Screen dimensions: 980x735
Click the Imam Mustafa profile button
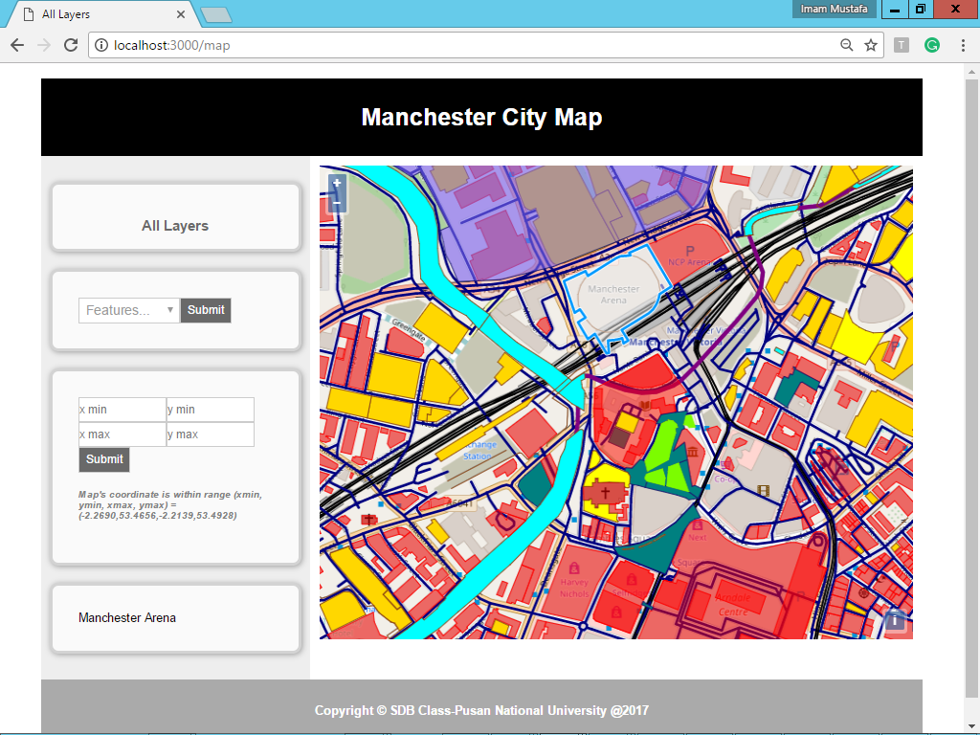pyautogui.click(x=834, y=9)
